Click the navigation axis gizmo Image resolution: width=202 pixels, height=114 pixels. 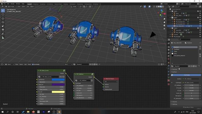(x=162, y=13)
